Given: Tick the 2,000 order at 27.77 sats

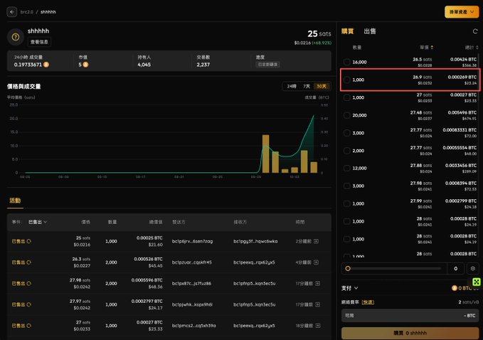Looking at the screenshot, I should pos(347,151).
